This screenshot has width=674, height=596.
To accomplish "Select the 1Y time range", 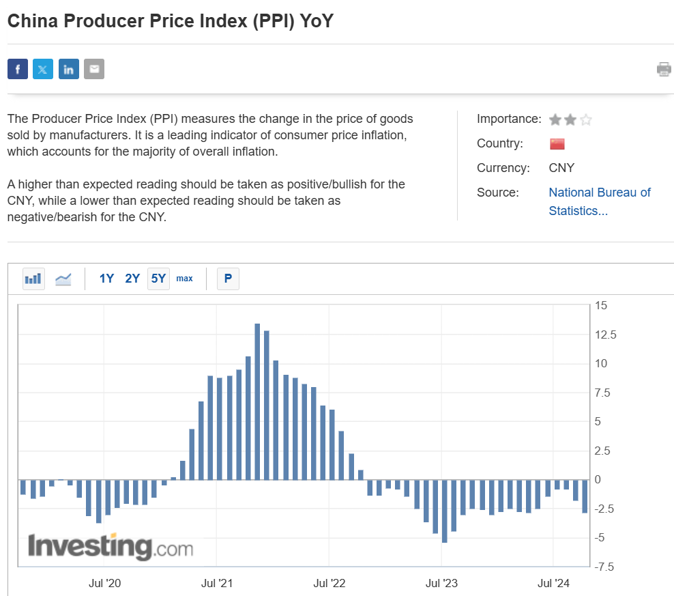I will (106, 278).
